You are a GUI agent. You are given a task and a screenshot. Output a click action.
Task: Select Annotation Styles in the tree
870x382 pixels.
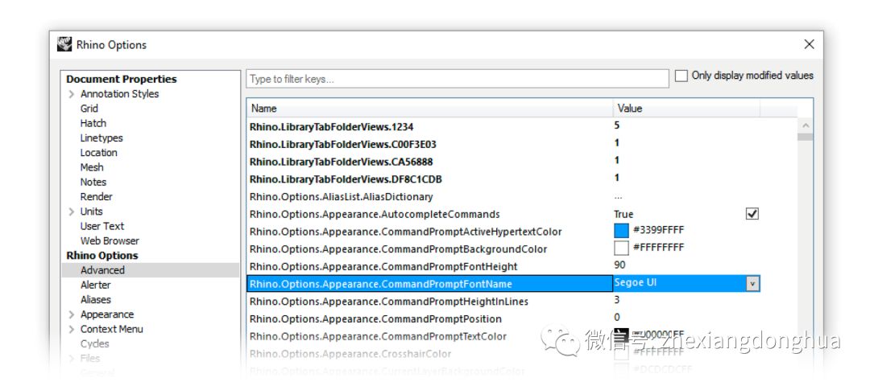click(x=119, y=94)
